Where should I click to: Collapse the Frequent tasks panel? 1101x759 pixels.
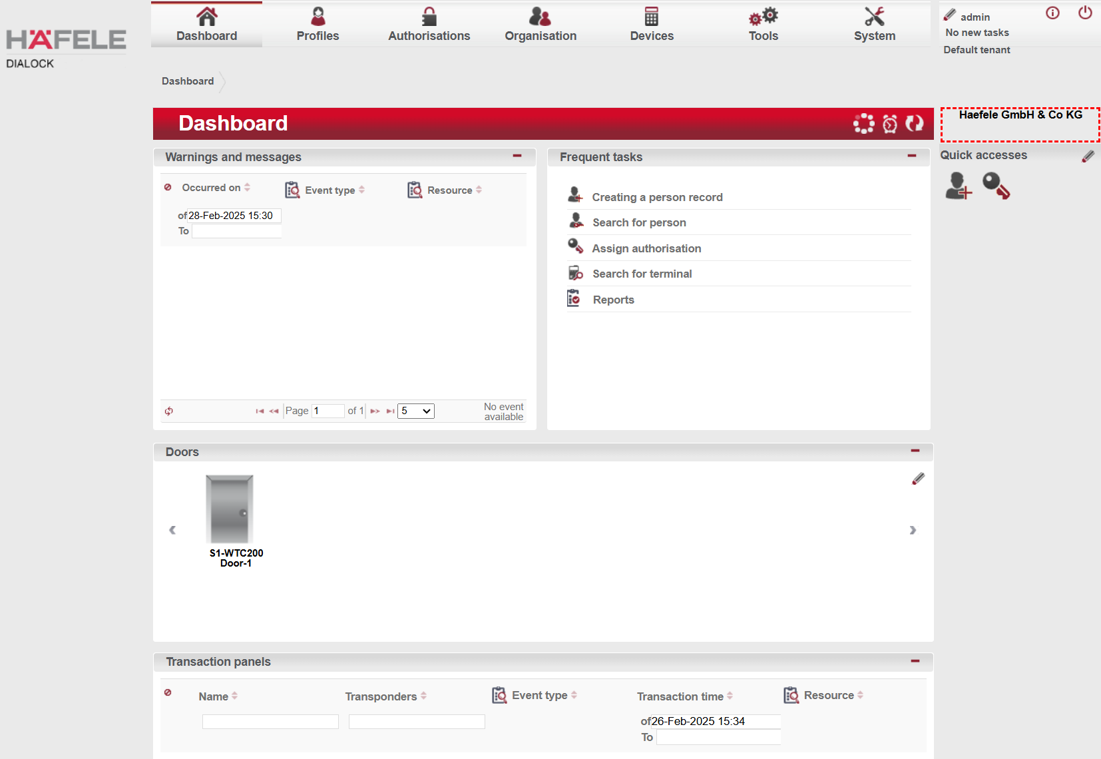[912, 156]
